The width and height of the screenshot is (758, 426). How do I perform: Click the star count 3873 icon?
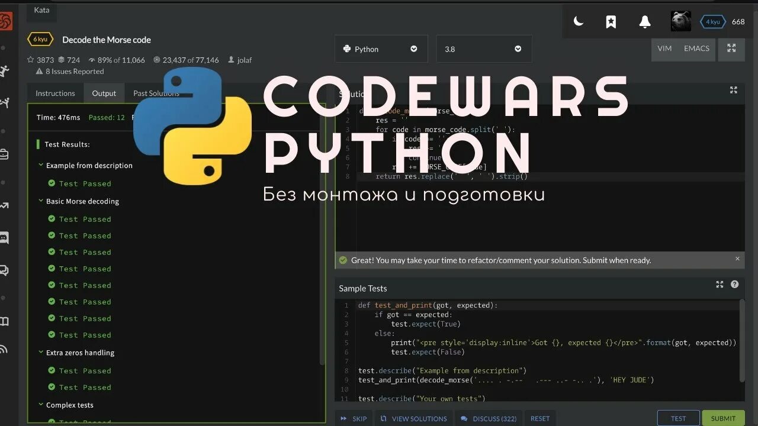click(x=31, y=60)
